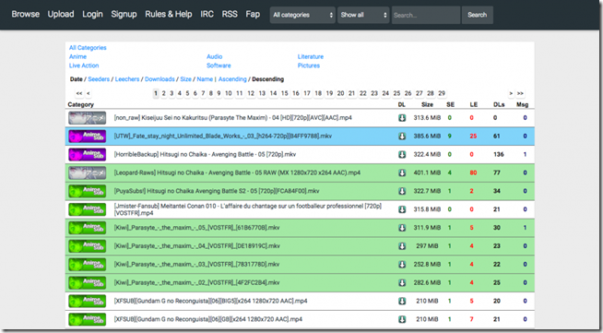
Task: Click the Search button
Action: (x=478, y=15)
